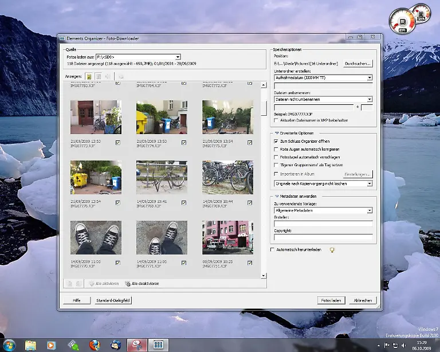Click the rotate left icon below thumbnails
Screen dimensions: 440x352
[x=69, y=283]
